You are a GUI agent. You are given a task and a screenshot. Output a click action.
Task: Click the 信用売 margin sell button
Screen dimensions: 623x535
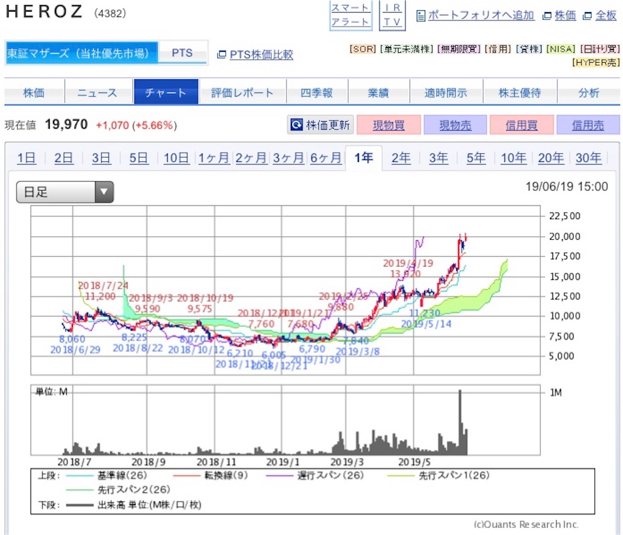click(588, 125)
